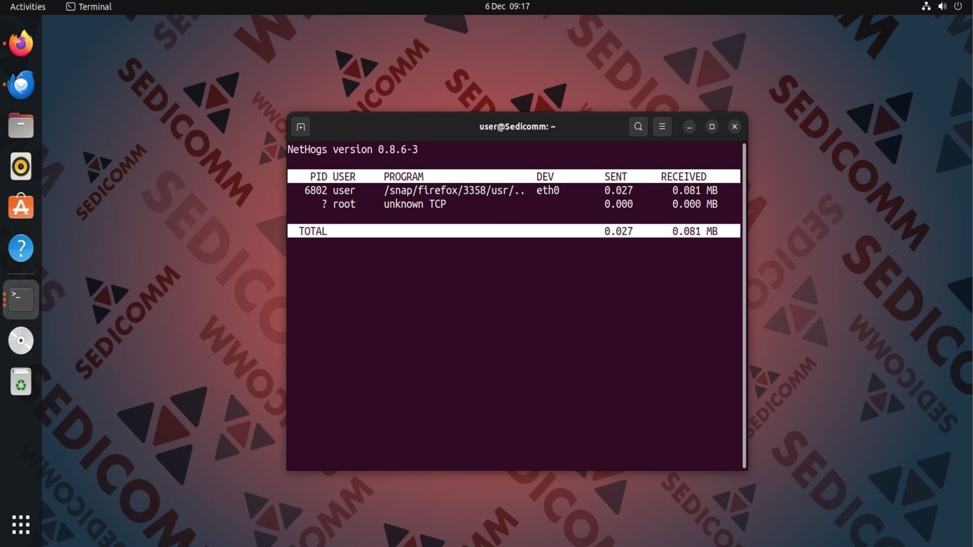This screenshot has width=973, height=547.
Task: Maximize the terminal window
Action: [x=712, y=127]
